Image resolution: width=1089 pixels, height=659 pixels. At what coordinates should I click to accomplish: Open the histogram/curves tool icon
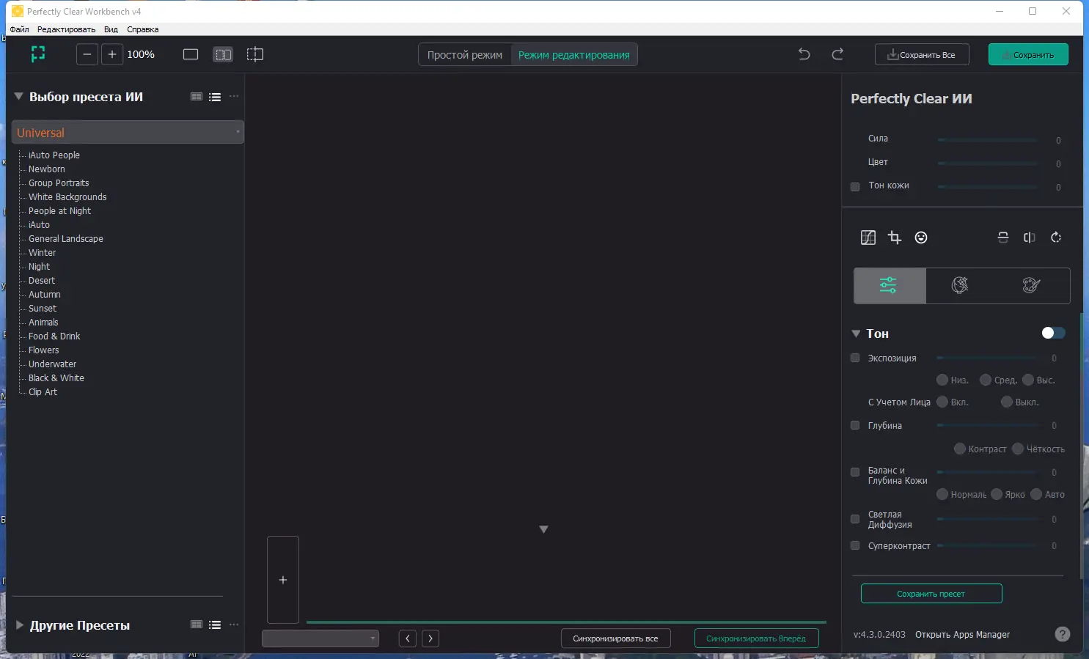pos(868,238)
